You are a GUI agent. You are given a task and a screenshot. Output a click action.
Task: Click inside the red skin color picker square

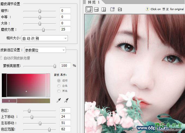pos(26,85)
